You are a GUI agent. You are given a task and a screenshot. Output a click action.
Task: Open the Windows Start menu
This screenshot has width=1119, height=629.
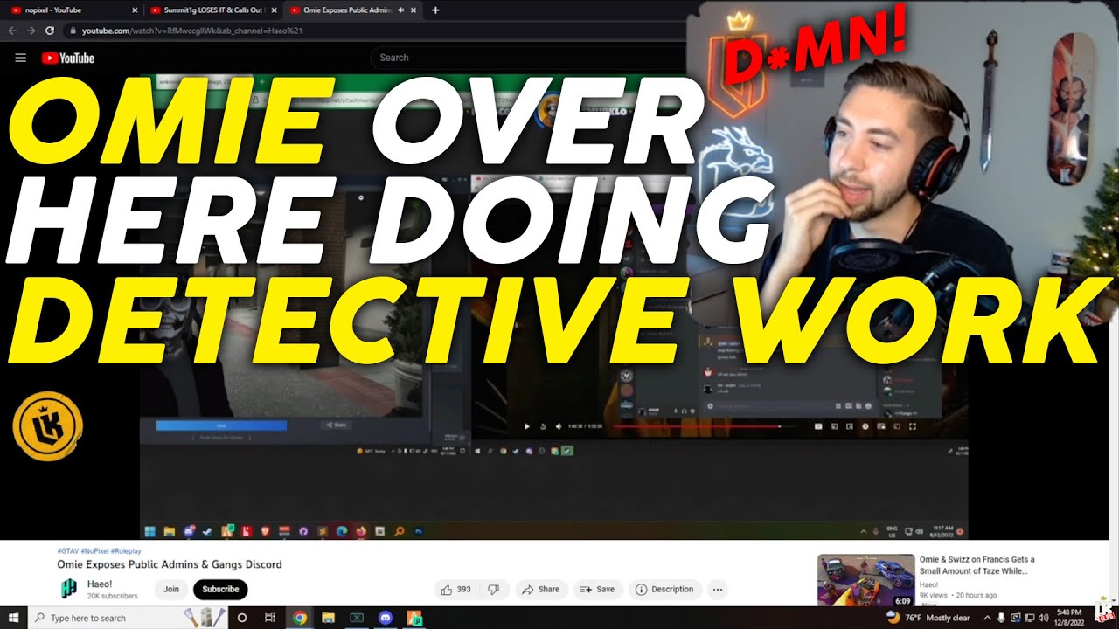point(12,618)
